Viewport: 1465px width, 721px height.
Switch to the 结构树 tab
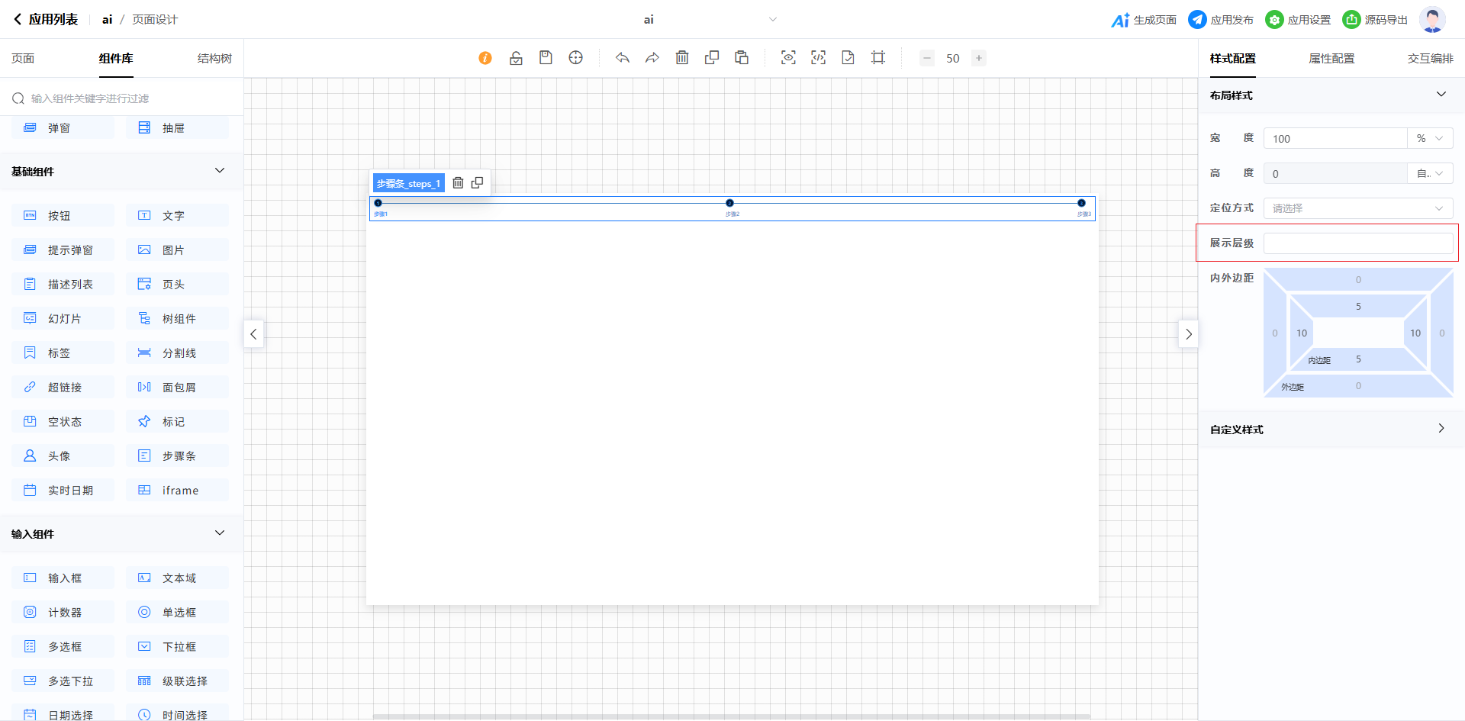pos(214,59)
